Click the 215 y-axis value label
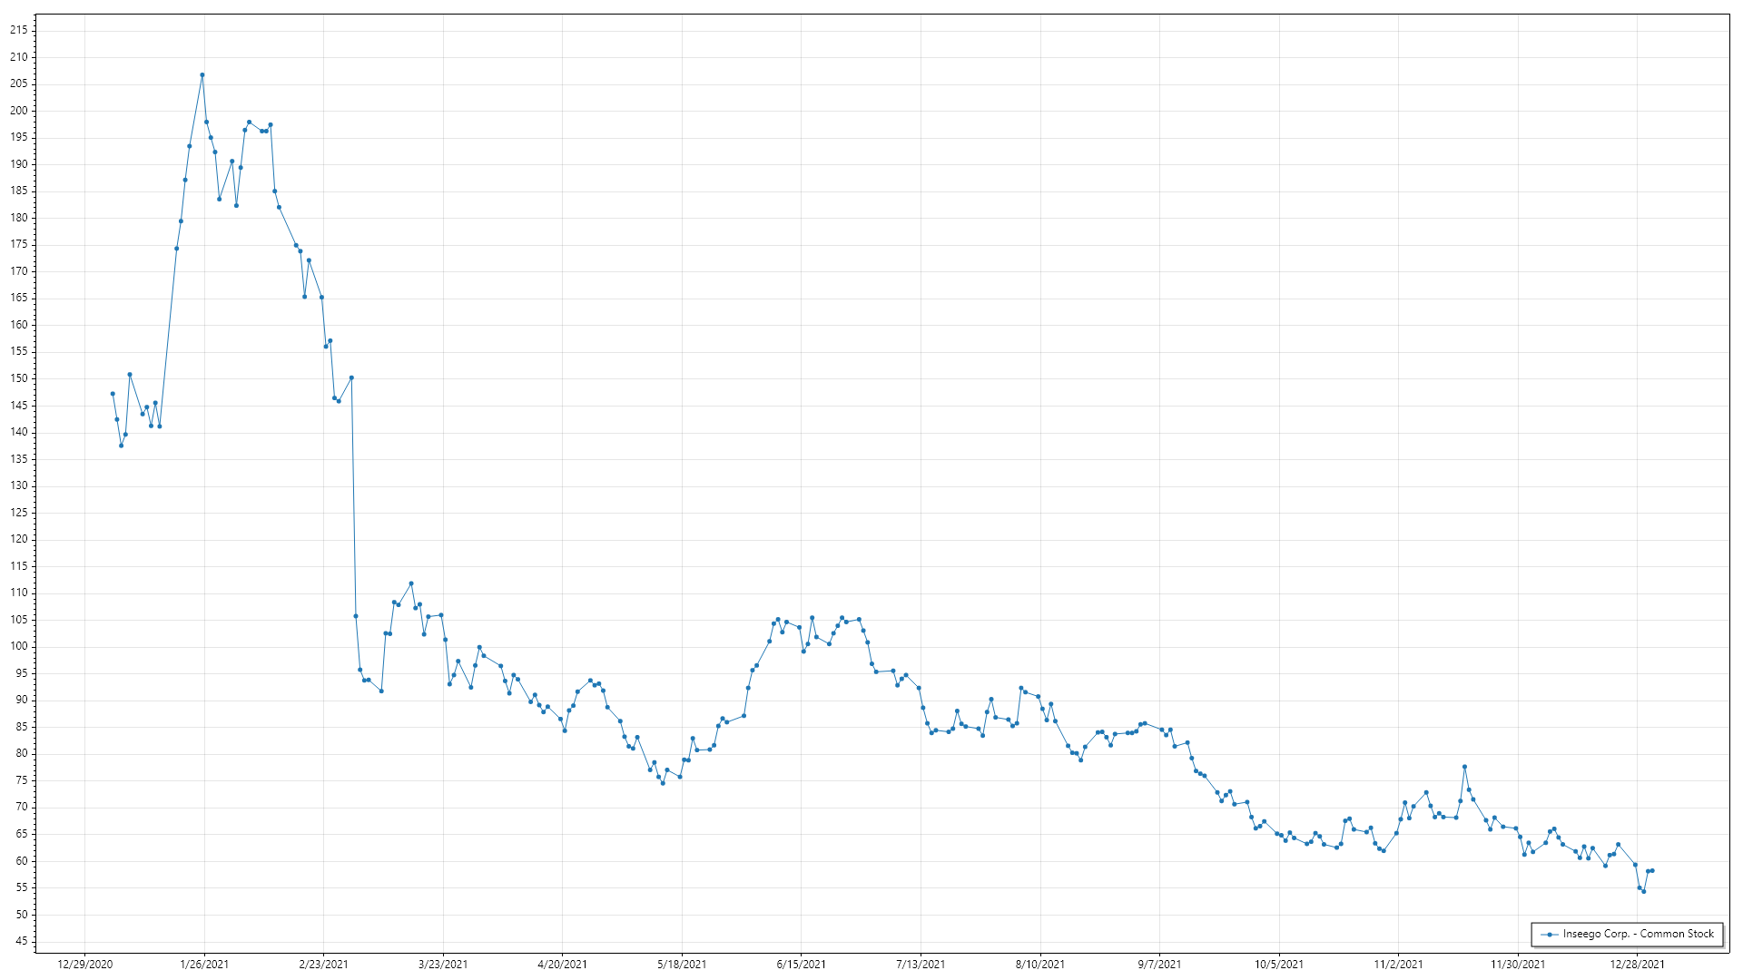 19,30
